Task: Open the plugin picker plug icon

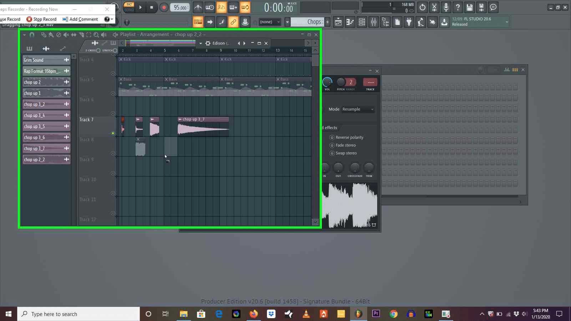Action: tap(409, 22)
